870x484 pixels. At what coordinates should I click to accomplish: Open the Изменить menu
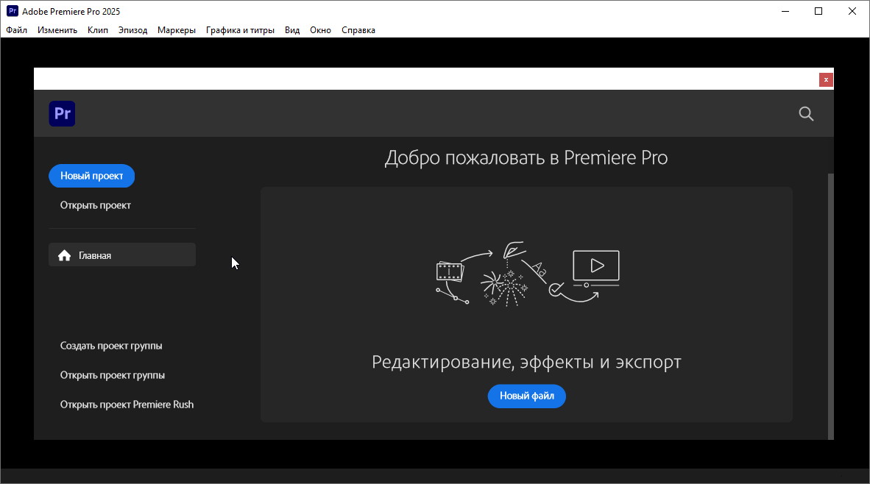57,30
